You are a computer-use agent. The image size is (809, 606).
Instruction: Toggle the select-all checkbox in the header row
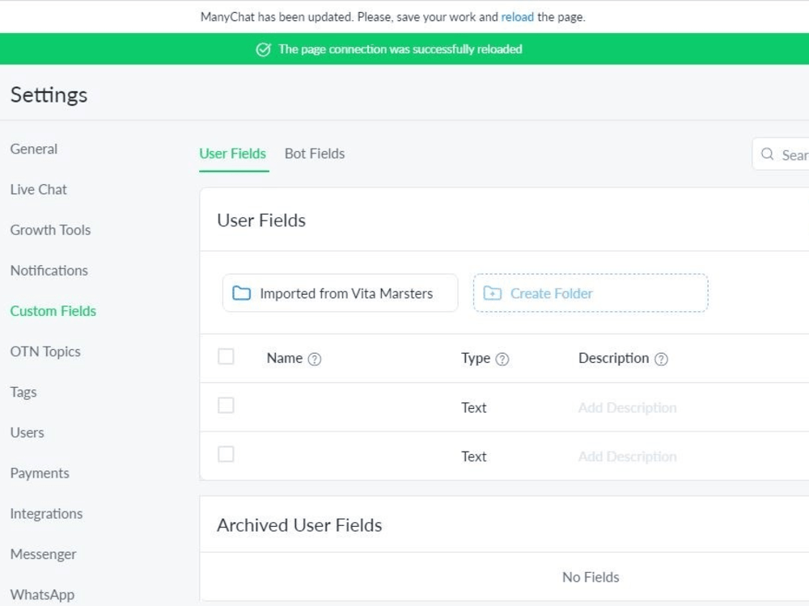pos(226,356)
